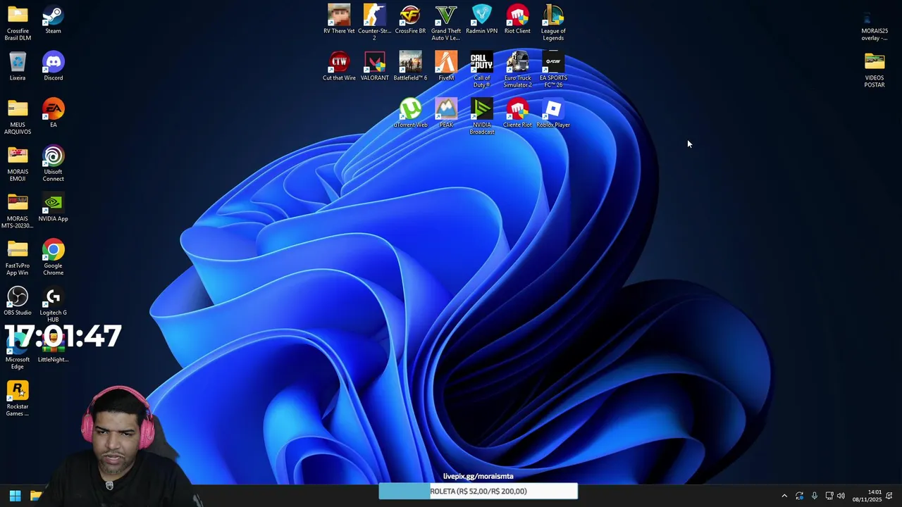Open the NVIDIA App shortcut
Image resolution: width=902 pixels, height=507 pixels.
[53, 207]
